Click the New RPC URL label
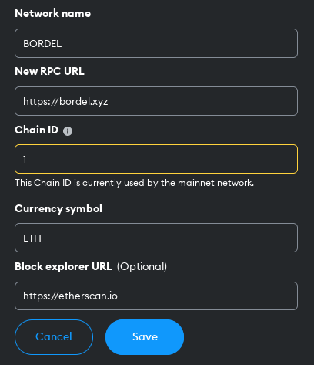This screenshot has height=365, width=314. [x=49, y=71]
